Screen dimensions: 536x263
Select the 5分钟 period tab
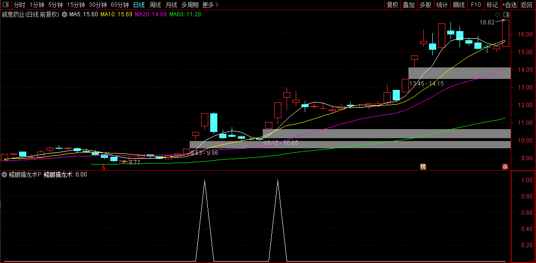click(x=55, y=5)
